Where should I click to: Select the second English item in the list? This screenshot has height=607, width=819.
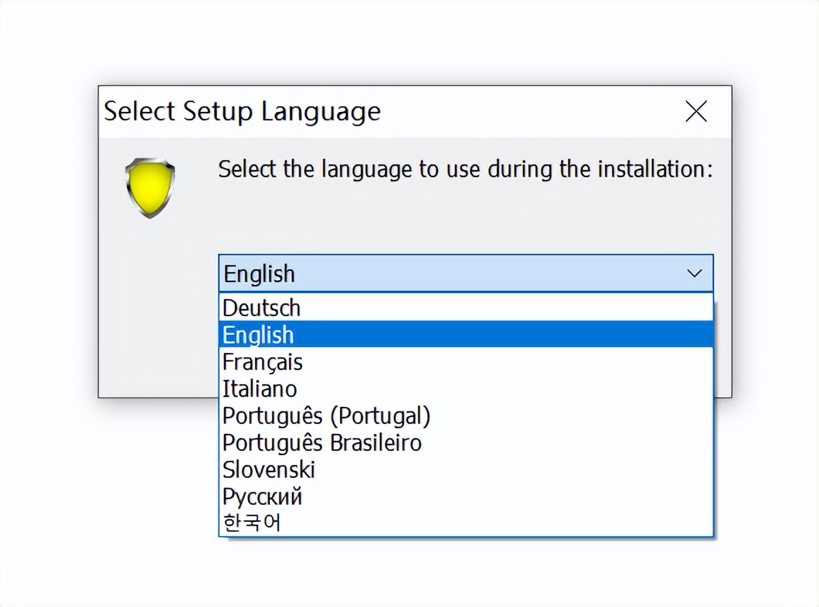pyautogui.click(x=258, y=334)
